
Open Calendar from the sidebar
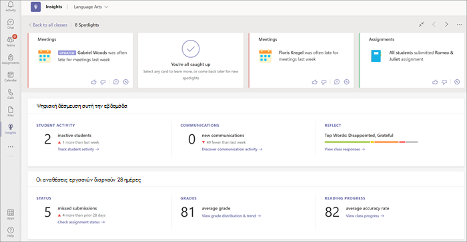11,76
